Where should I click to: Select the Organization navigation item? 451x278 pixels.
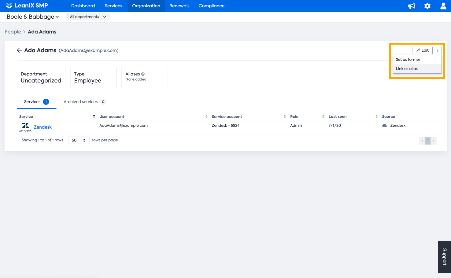tap(146, 6)
